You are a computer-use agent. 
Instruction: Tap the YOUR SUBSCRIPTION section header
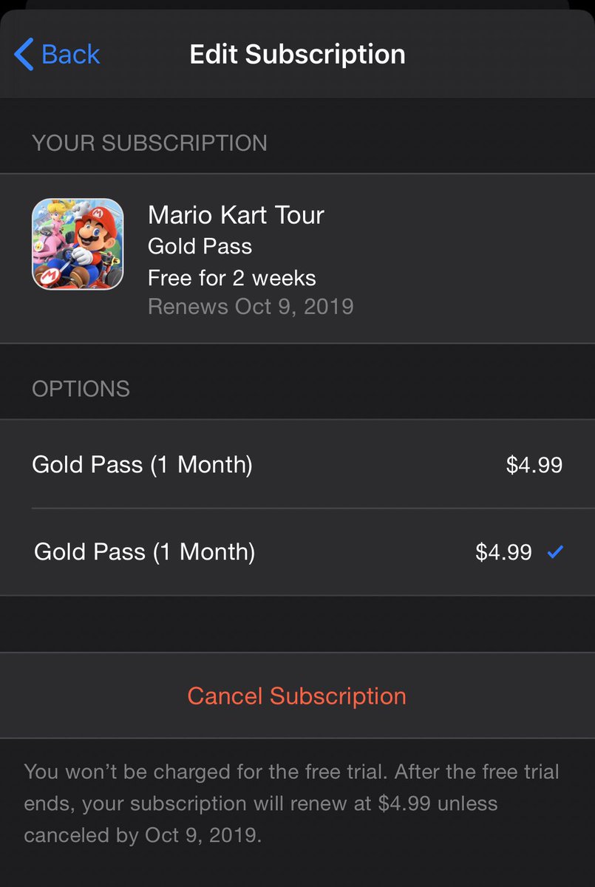pyautogui.click(x=149, y=143)
